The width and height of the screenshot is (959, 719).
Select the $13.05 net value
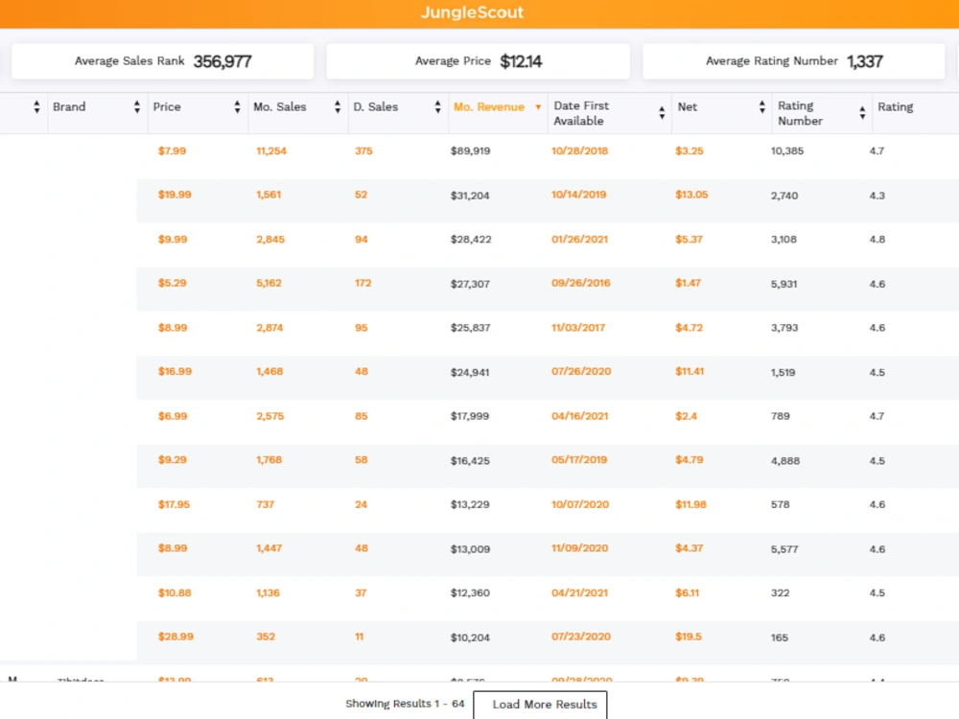tap(691, 195)
